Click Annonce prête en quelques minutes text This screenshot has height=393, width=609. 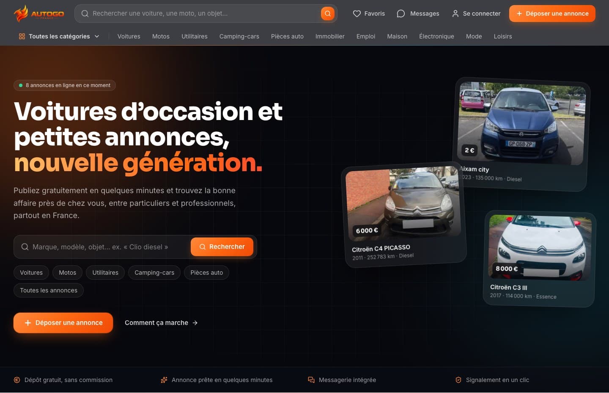point(222,380)
